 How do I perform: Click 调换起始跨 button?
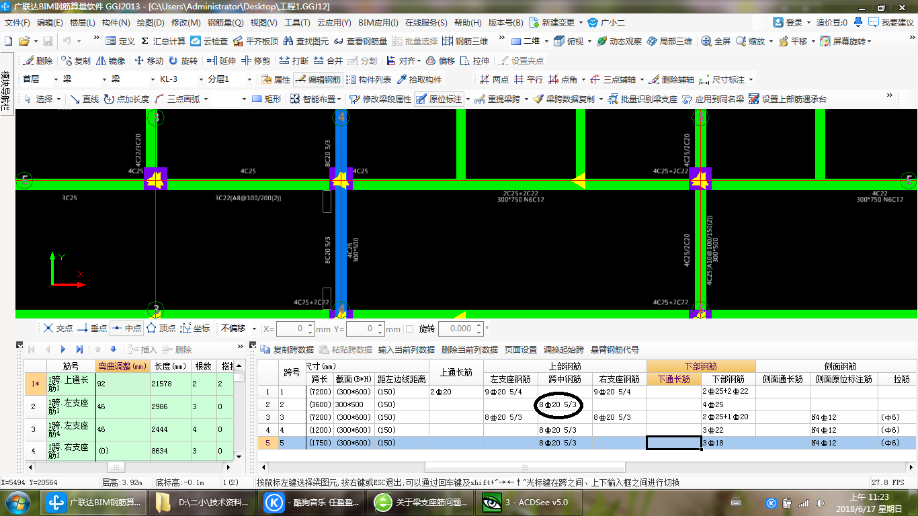564,350
